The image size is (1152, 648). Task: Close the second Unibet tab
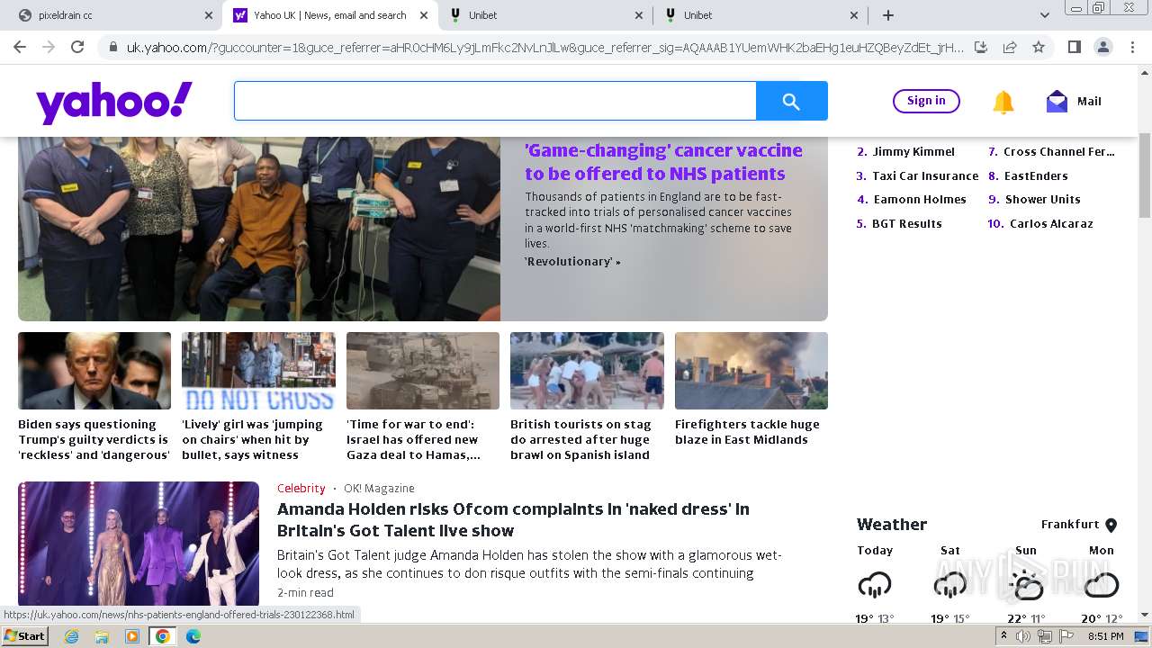pos(854,15)
